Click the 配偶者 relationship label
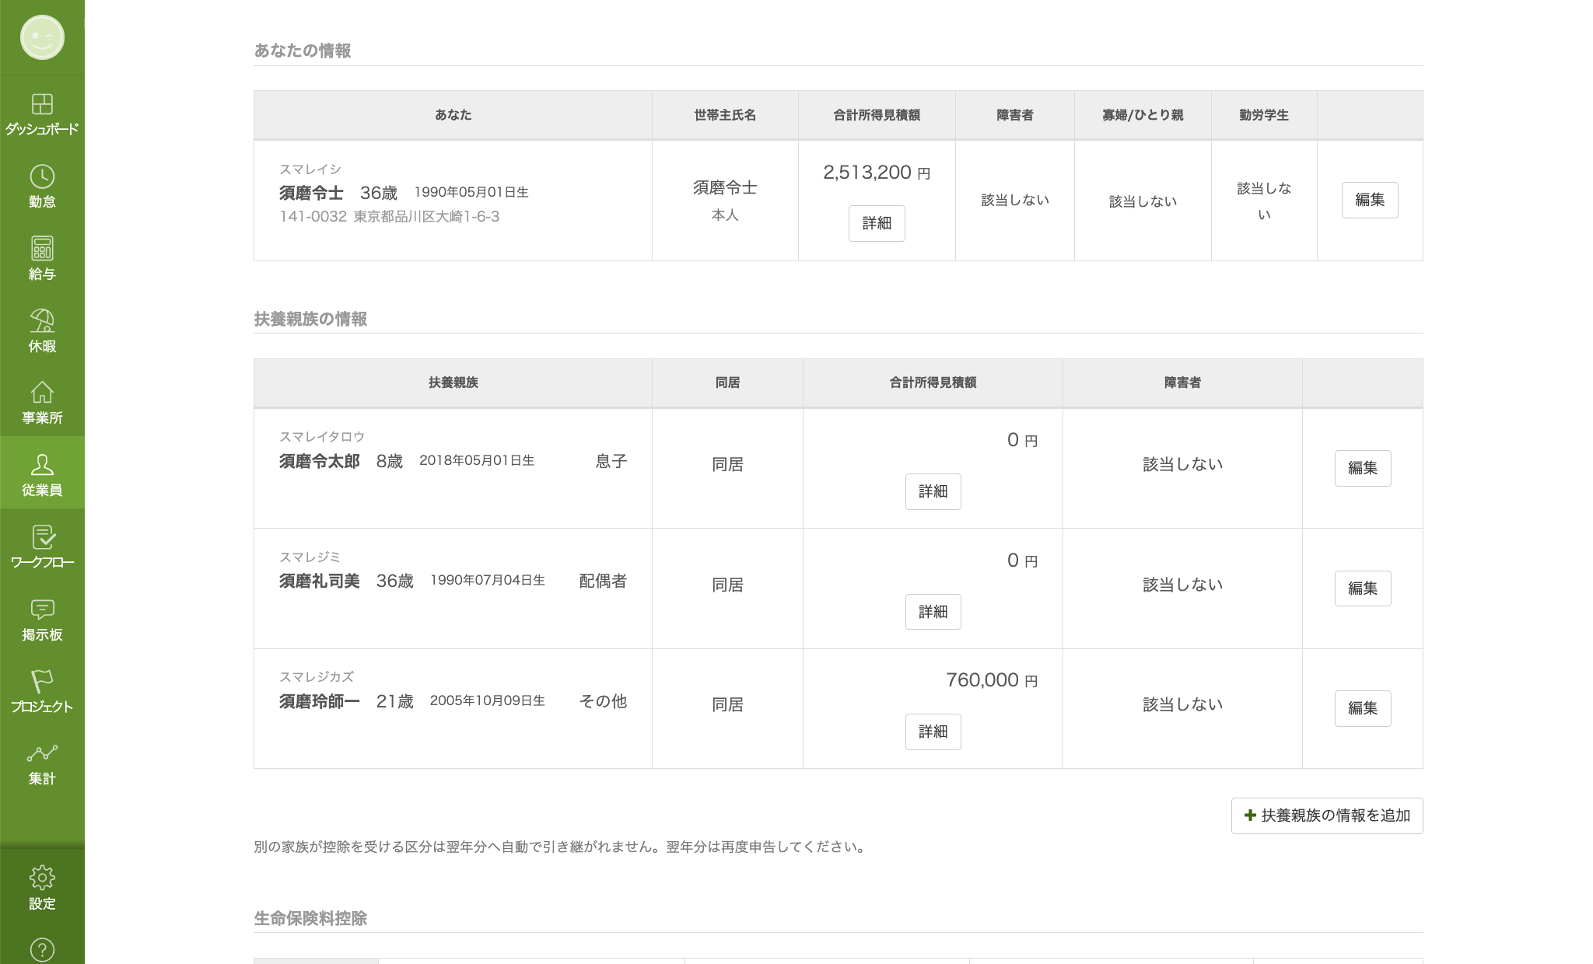This screenshot has width=1593, height=964. 603,582
